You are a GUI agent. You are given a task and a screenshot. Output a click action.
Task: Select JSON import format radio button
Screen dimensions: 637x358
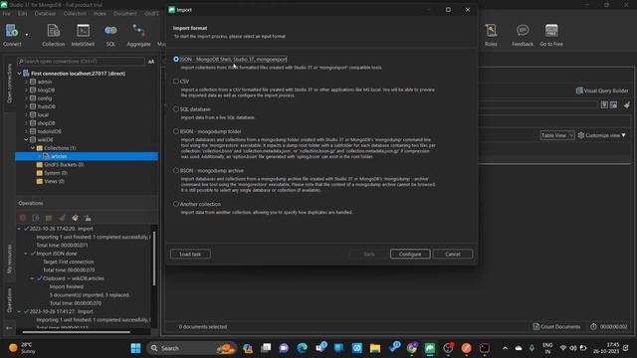point(176,59)
